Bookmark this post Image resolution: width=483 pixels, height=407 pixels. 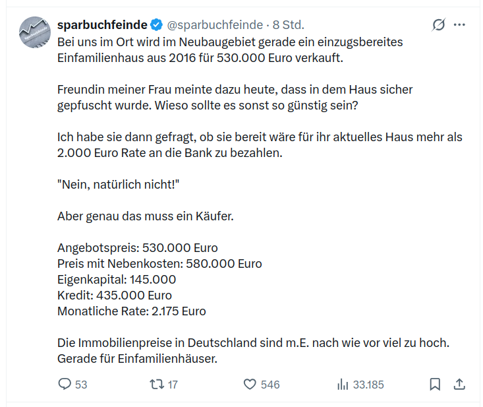[x=435, y=384]
